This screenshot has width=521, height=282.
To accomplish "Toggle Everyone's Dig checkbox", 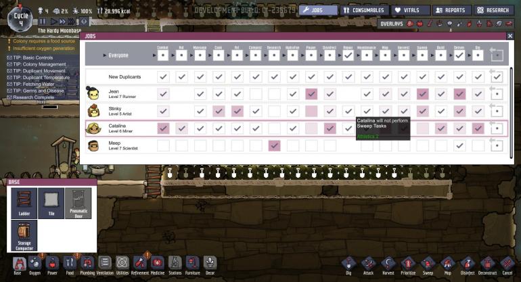I will click(478, 55).
